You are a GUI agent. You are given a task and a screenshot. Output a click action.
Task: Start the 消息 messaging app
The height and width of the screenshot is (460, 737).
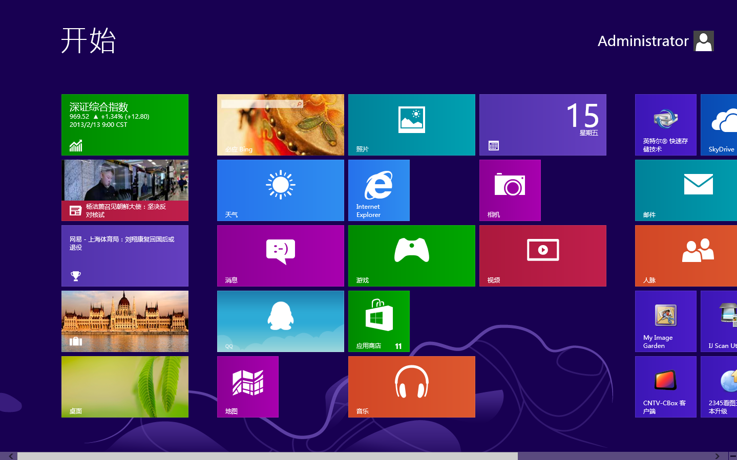coord(280,255)
